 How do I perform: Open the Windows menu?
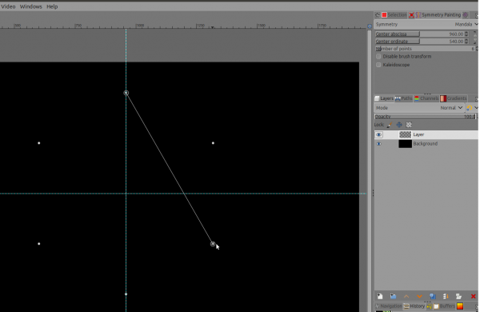(31, 6)
